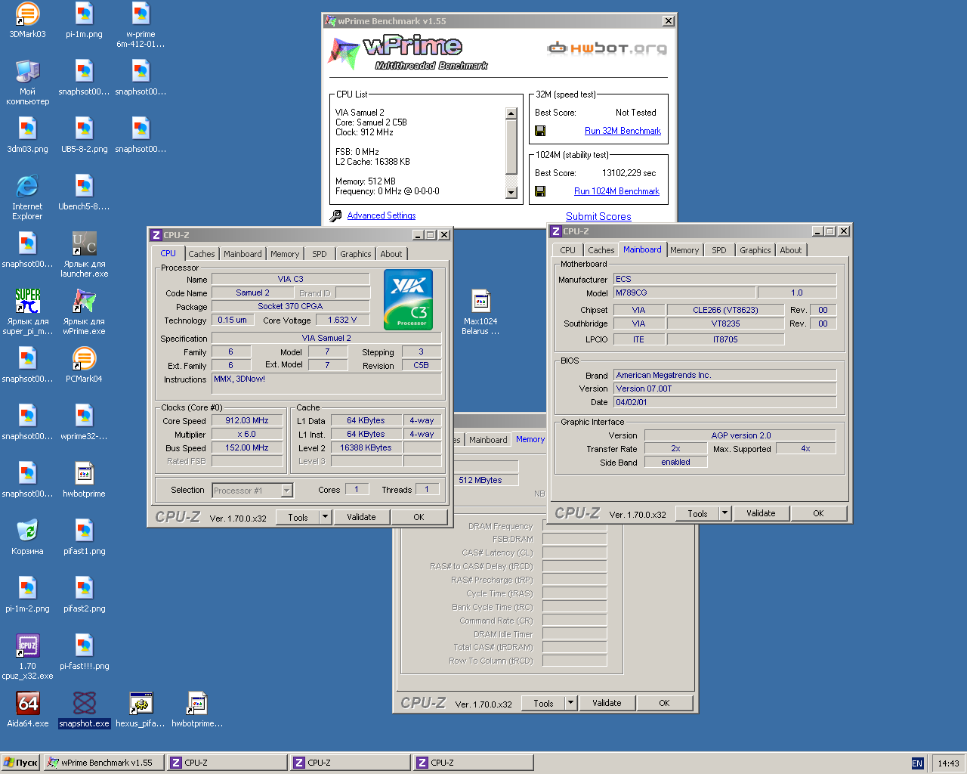Switch to the Caches tab in left CPU-Z window
This screenshot has width=967, height=774.
coord(202,254)
